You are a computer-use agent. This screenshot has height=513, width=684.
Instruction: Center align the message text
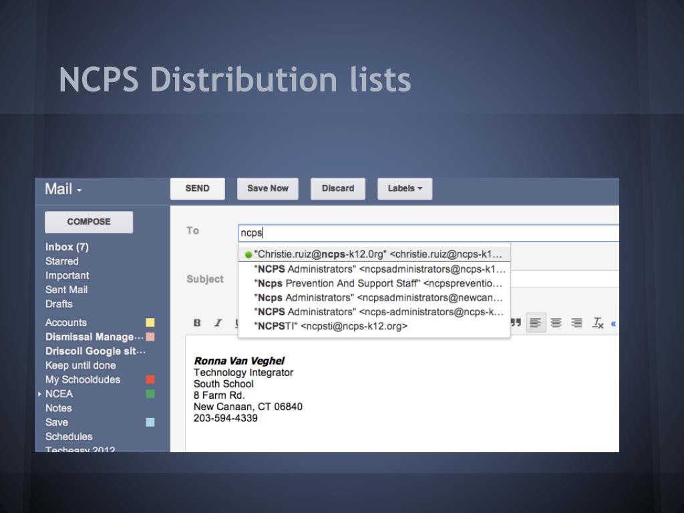[x=556, y=323]
